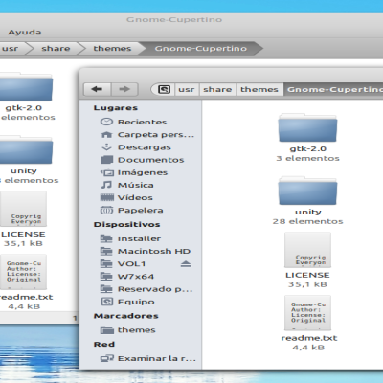
Task: Click the network icon for Examinar la red
Action: tap(107, 358)
